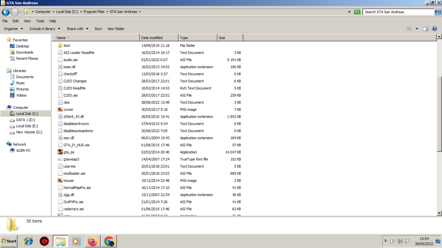Open the Tools menu
This screenshot has height=248, width=442.
click(40, 21)
